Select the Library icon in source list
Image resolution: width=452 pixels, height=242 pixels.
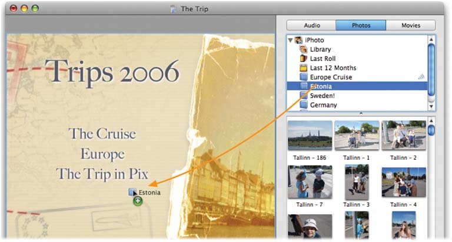click(x=304, y=49)
